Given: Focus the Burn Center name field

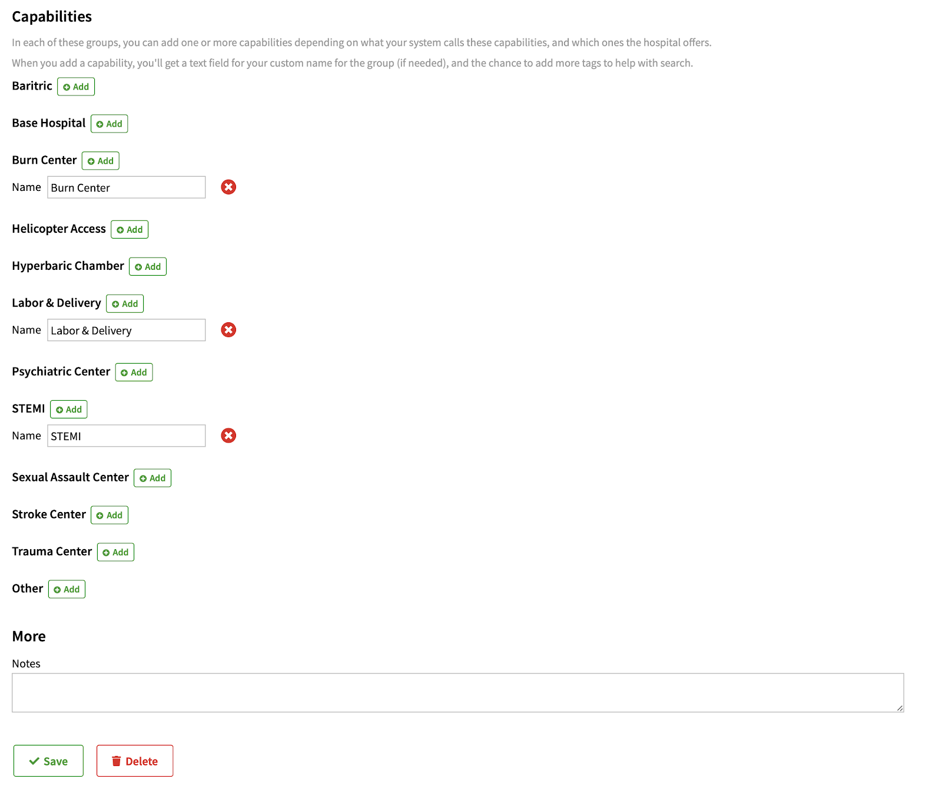Looking at the screenshot, I should click(x=127, y=187).
